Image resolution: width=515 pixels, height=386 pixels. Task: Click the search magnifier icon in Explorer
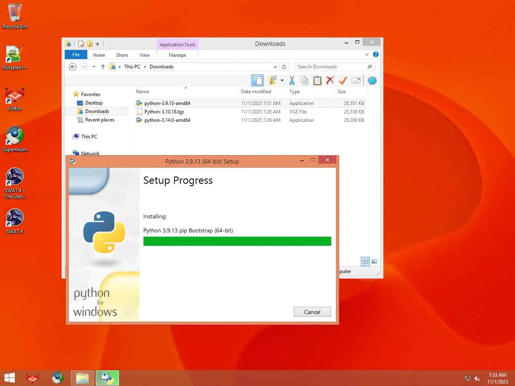click(x=370, y=67)
